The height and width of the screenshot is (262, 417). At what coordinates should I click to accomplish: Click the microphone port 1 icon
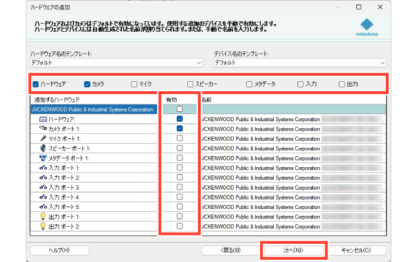42,138
